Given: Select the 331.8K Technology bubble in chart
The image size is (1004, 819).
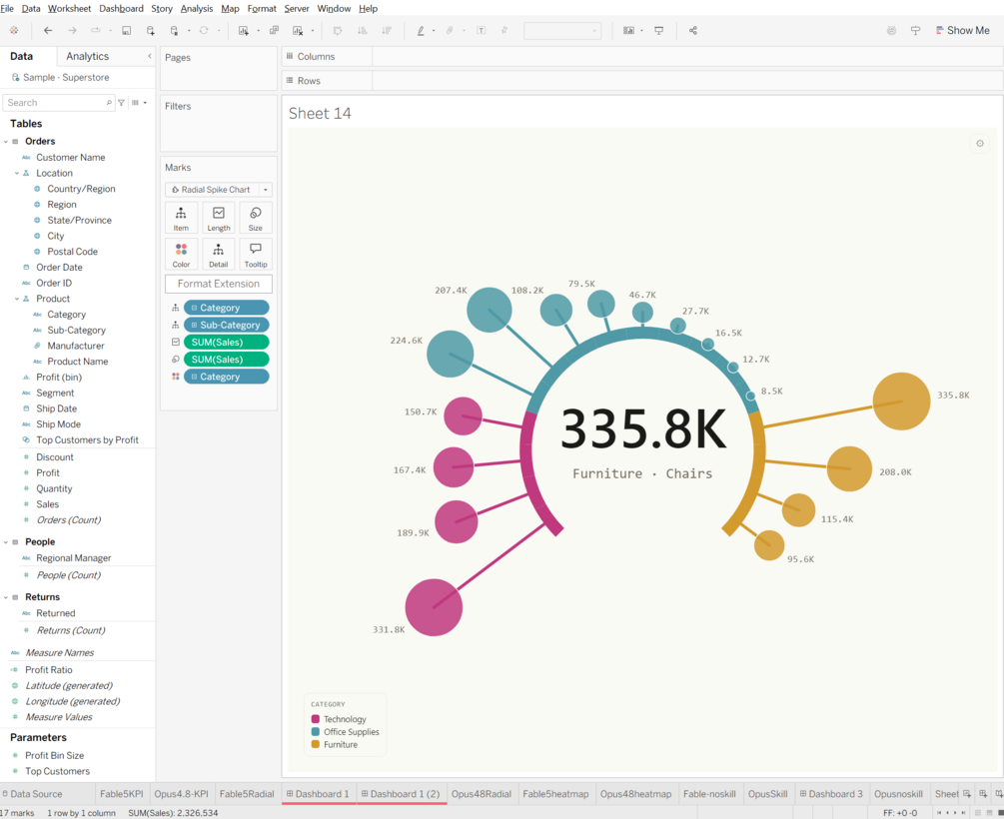Looking at the screenshot, I should tap(434, 607).
